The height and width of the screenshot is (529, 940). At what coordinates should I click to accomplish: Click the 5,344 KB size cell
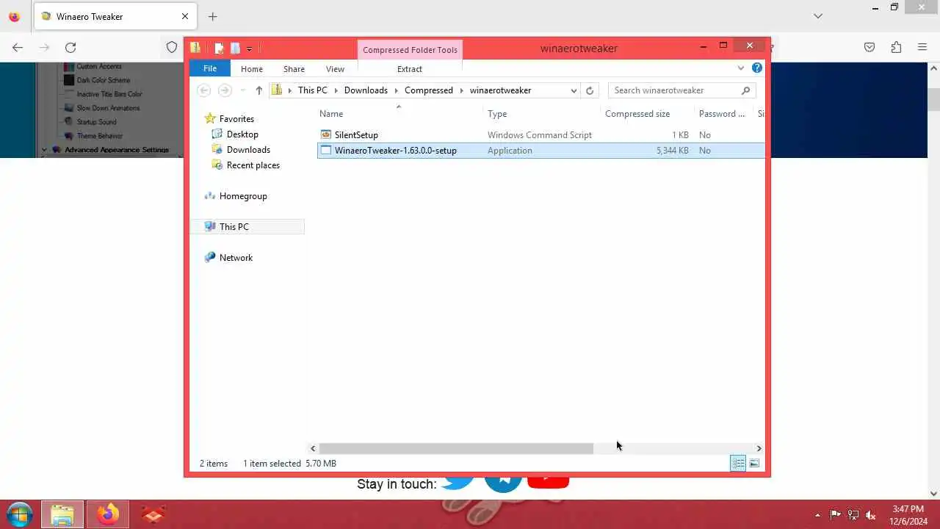pyautogui.click(x=673, y=151)
